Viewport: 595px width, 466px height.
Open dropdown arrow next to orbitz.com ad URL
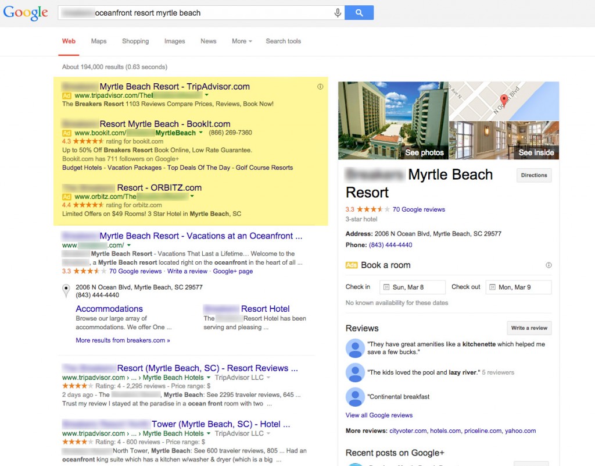pos(192,197)
